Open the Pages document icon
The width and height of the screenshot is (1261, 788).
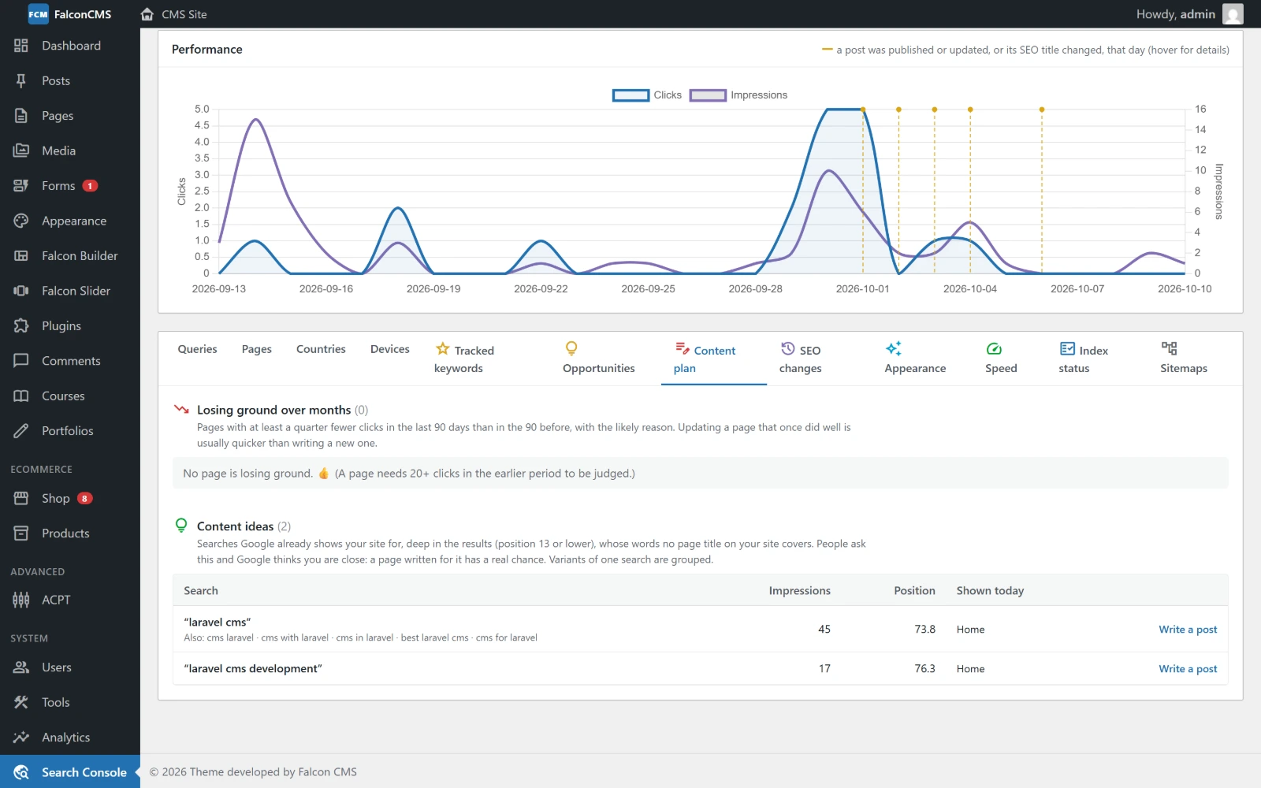point(21,116)
